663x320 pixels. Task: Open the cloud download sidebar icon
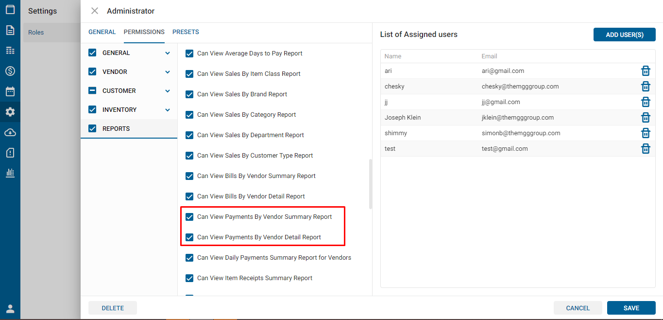point(10,132)
